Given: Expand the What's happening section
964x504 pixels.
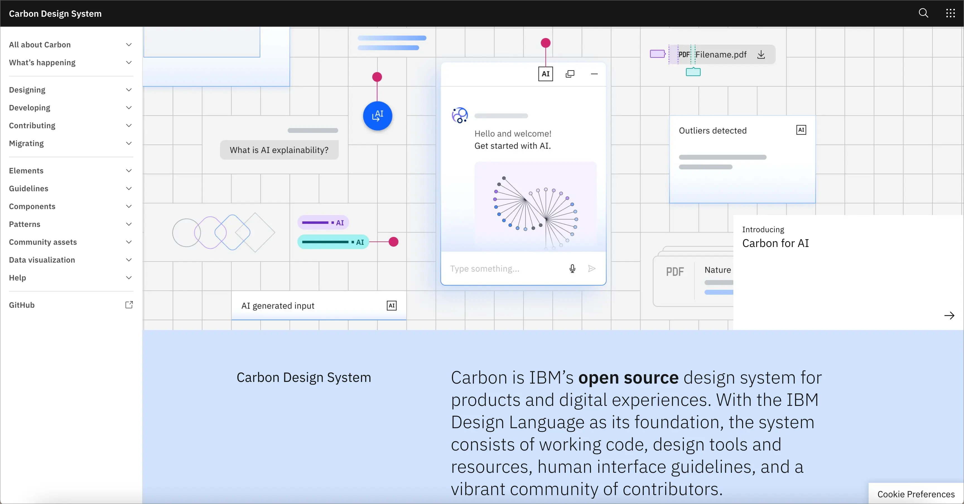Looking at the screenshot, I should (71, 62).
